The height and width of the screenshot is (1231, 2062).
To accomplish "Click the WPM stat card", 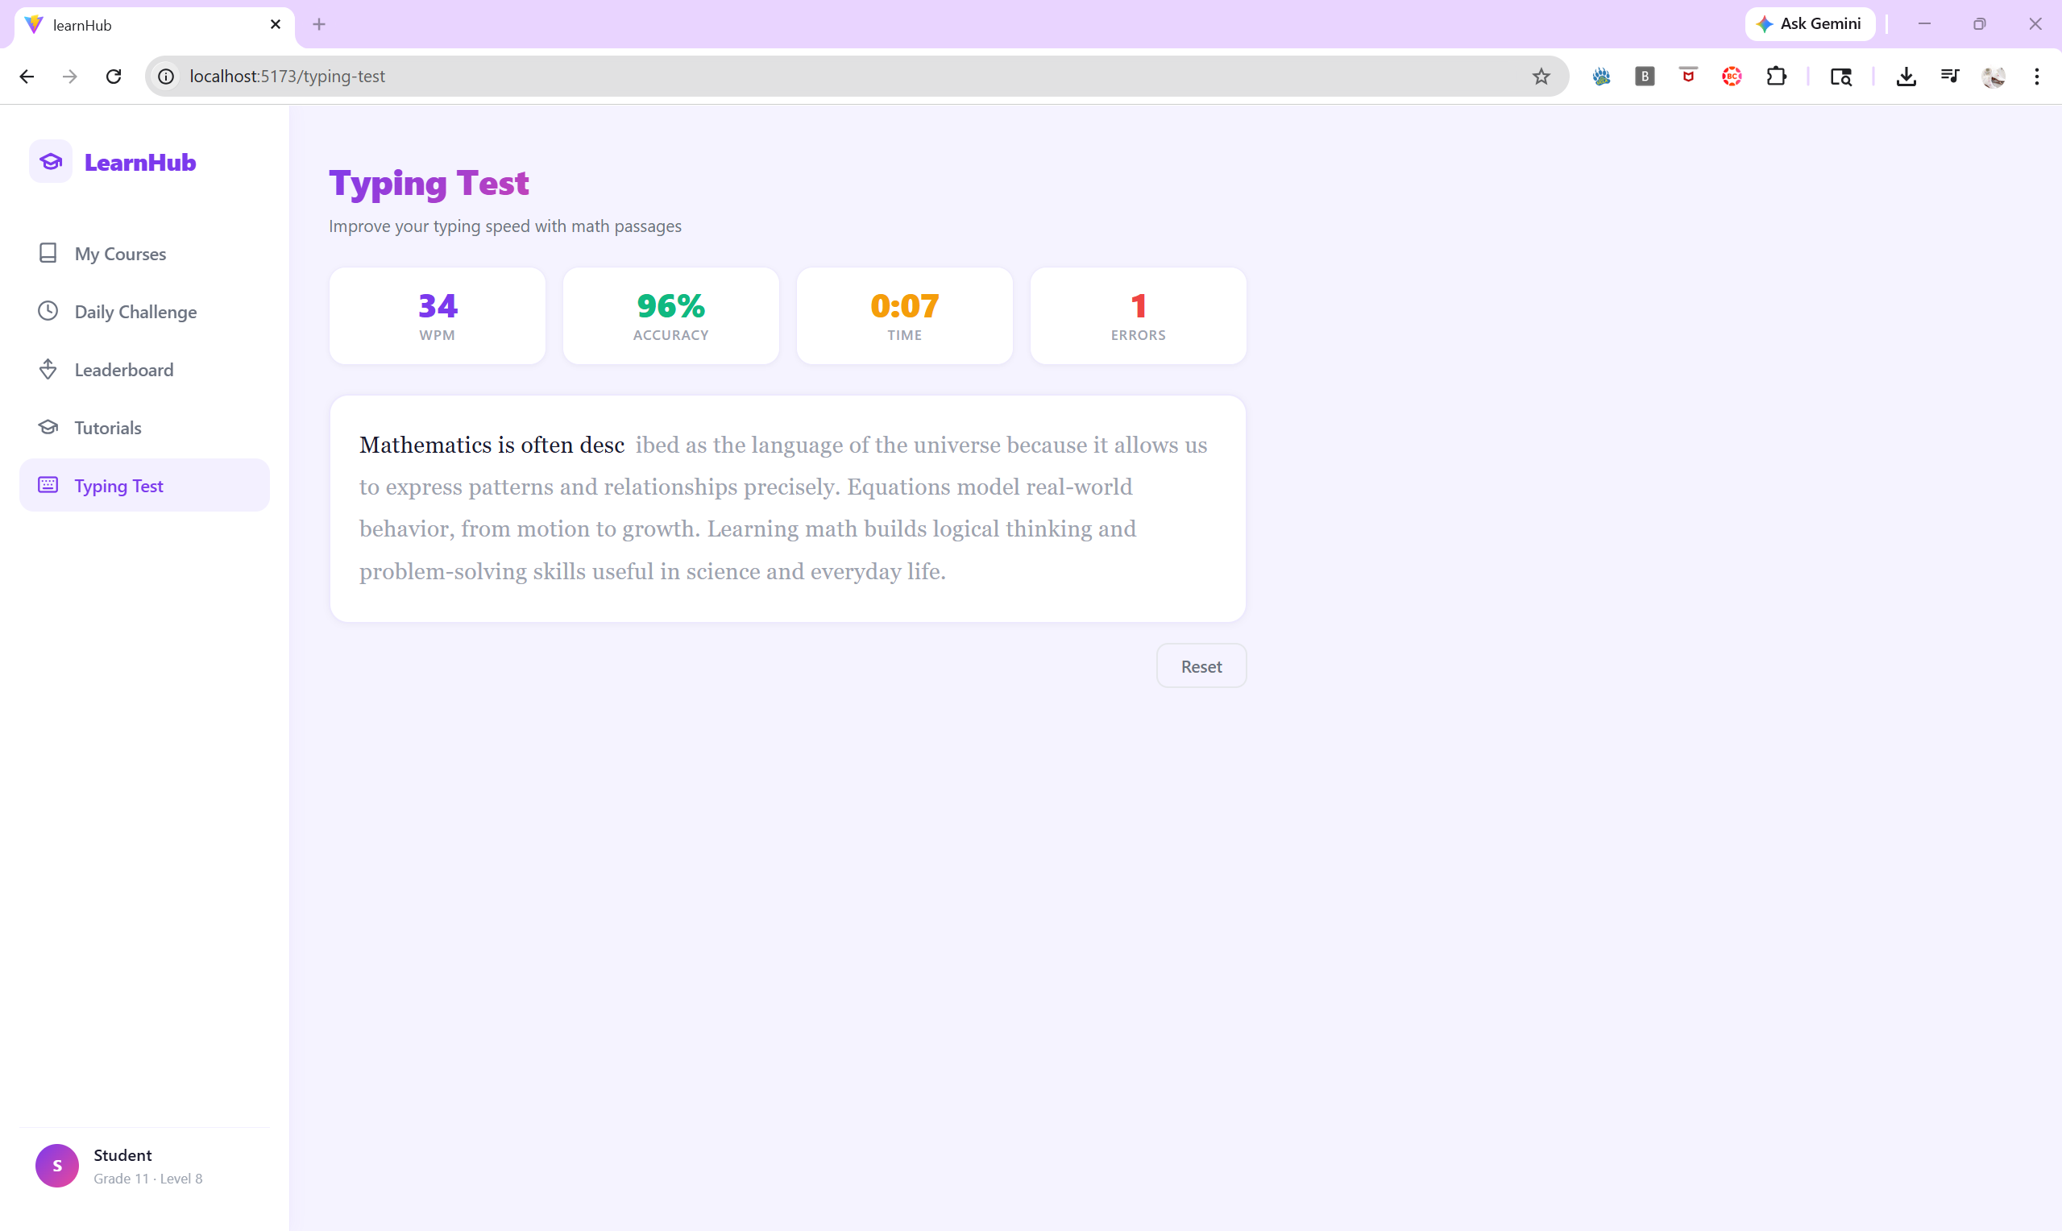I will click(x=437, y=315).
